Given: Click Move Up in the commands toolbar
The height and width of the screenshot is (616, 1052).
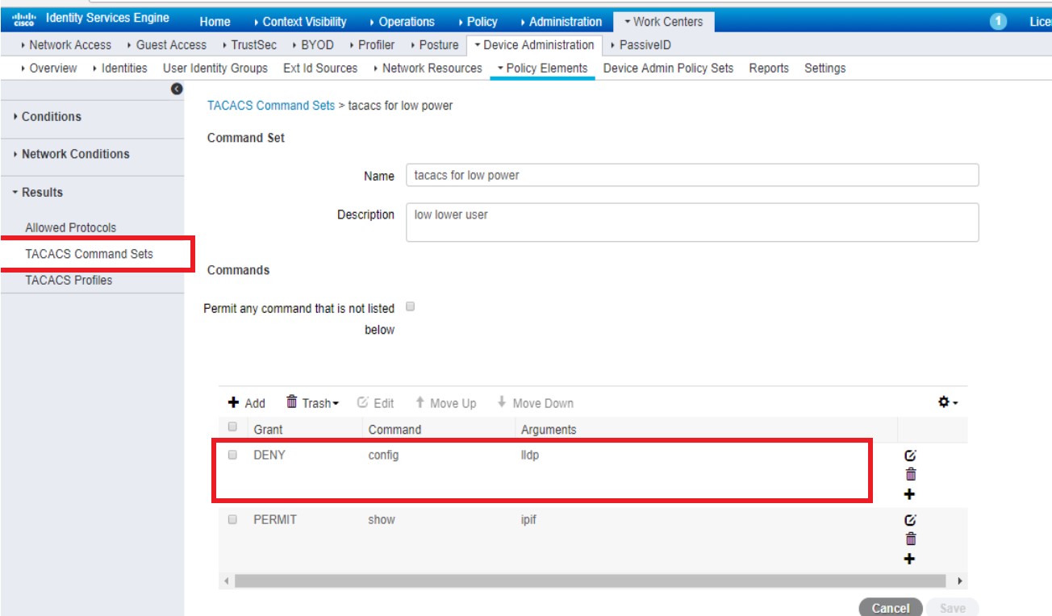Looking at the screenshot, I should pos(445,403).
